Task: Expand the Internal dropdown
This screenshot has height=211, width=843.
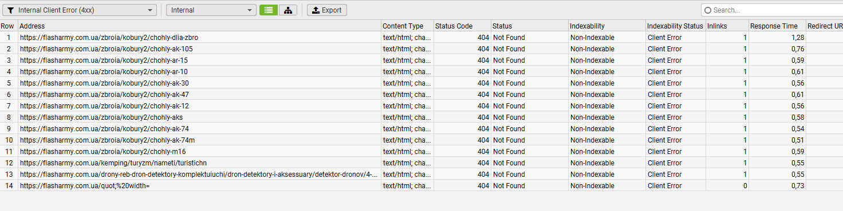Action: pos(211,10)
